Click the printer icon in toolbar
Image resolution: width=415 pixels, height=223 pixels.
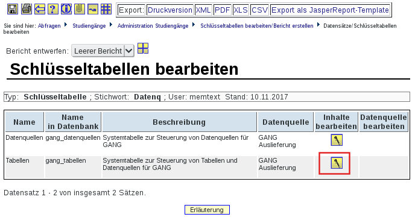(x=26, y=9)
